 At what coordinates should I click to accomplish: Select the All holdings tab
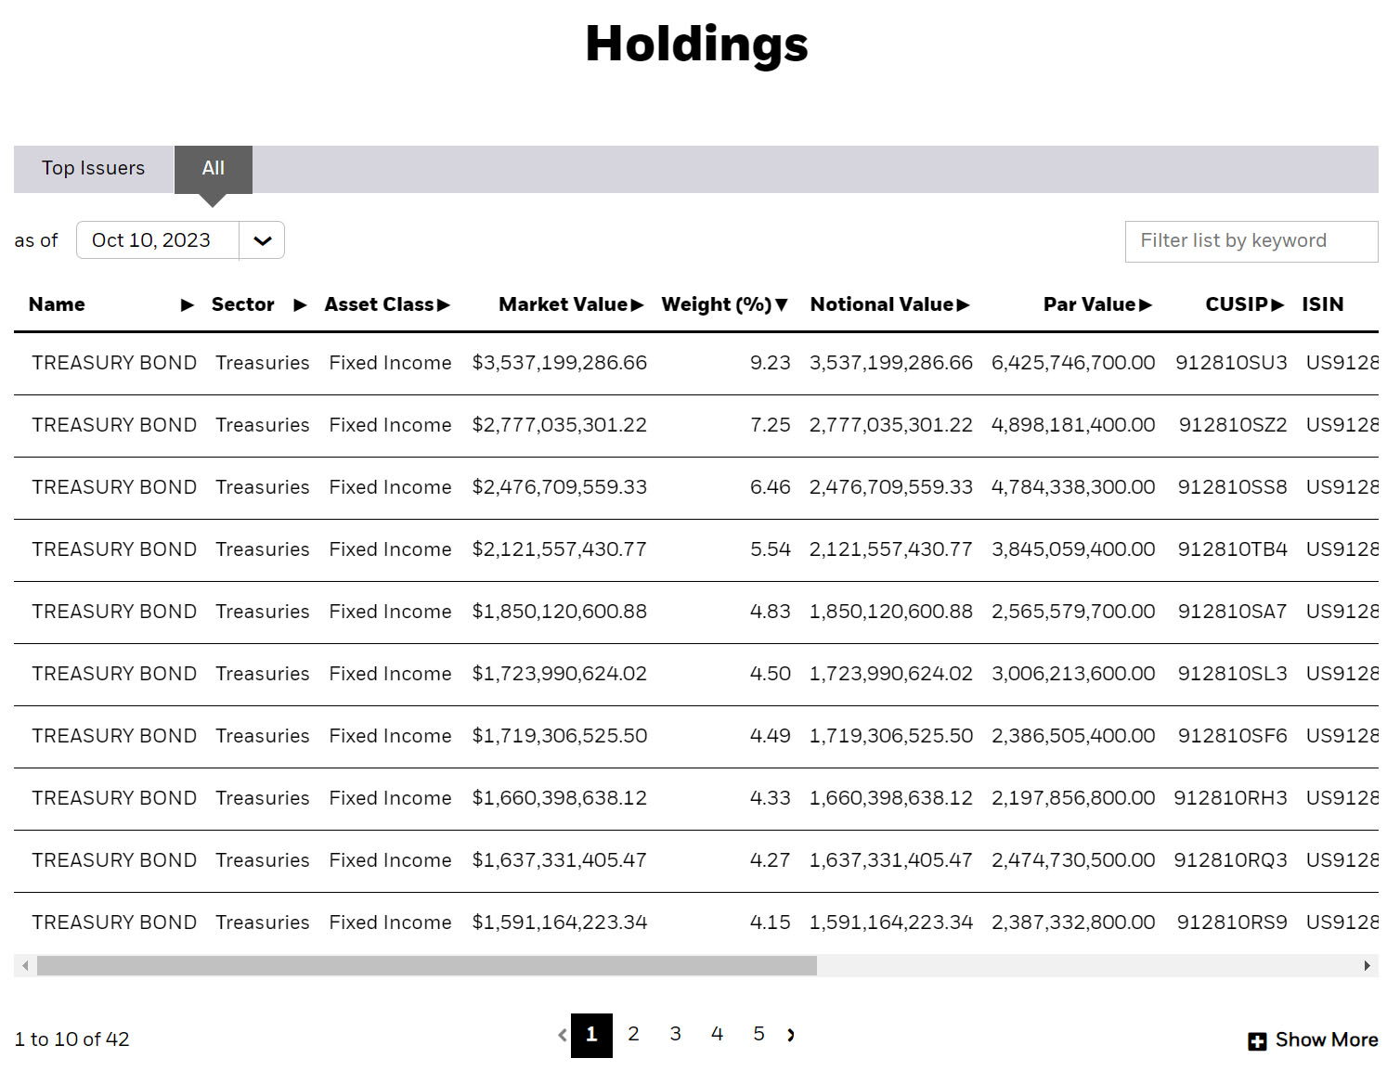tap(213, 168)
